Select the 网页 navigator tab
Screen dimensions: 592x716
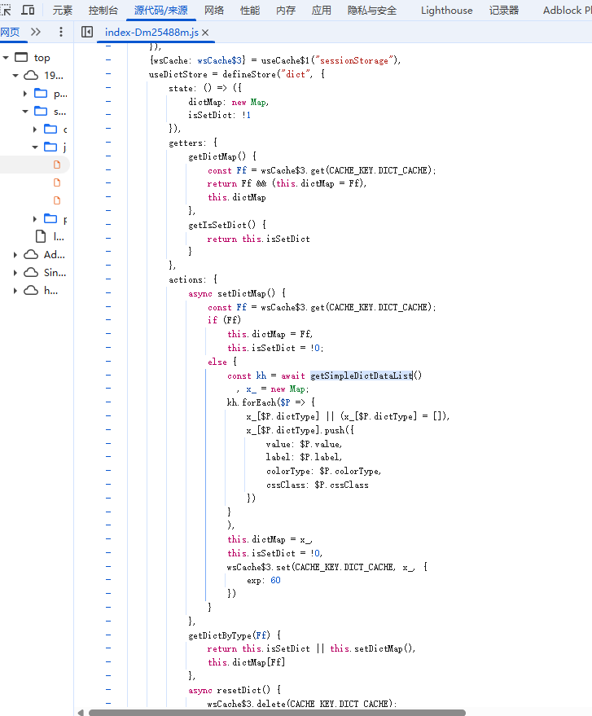(x=10, y=32)
